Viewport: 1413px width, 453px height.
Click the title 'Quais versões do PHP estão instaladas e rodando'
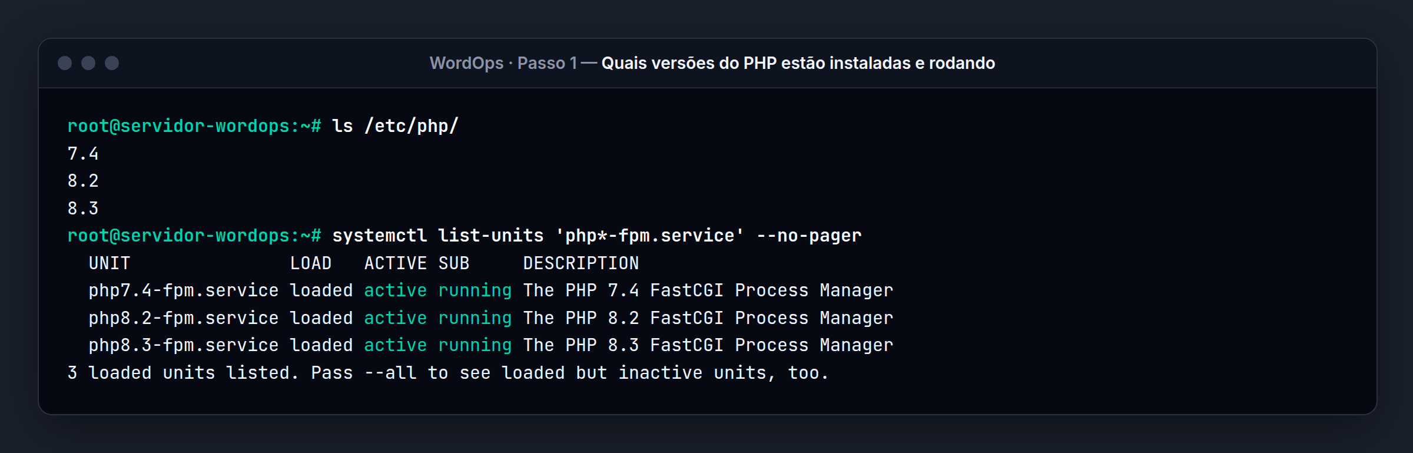[798, 63]
